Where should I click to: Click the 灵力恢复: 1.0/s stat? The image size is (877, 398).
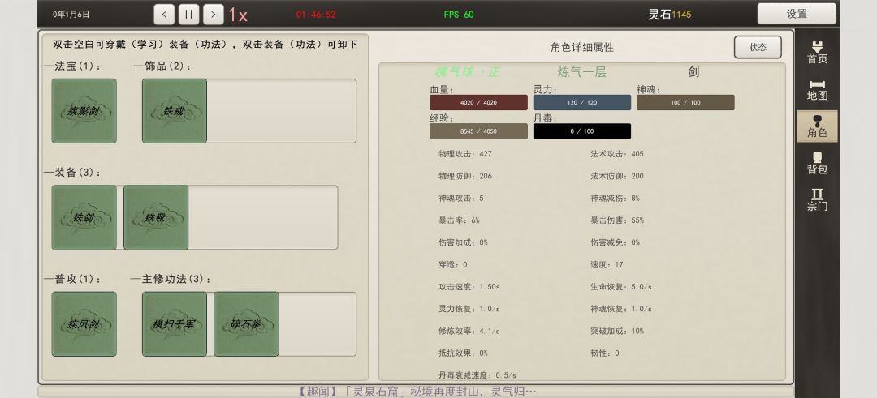[x=469, y=309]
